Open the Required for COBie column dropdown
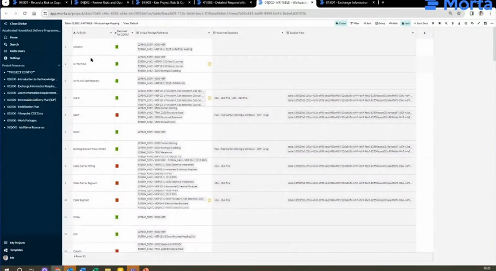The width and height of the screenshot is (496, 271). [x=132, y=33]
